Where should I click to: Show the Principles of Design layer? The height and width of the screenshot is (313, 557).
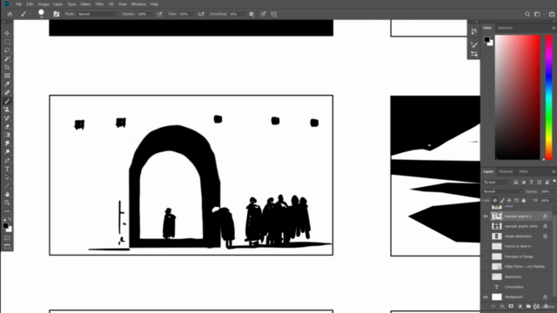click(486, 256)
